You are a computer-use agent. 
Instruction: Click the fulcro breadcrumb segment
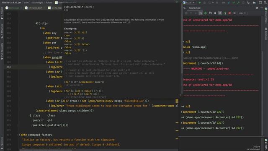tap(49, 3)
